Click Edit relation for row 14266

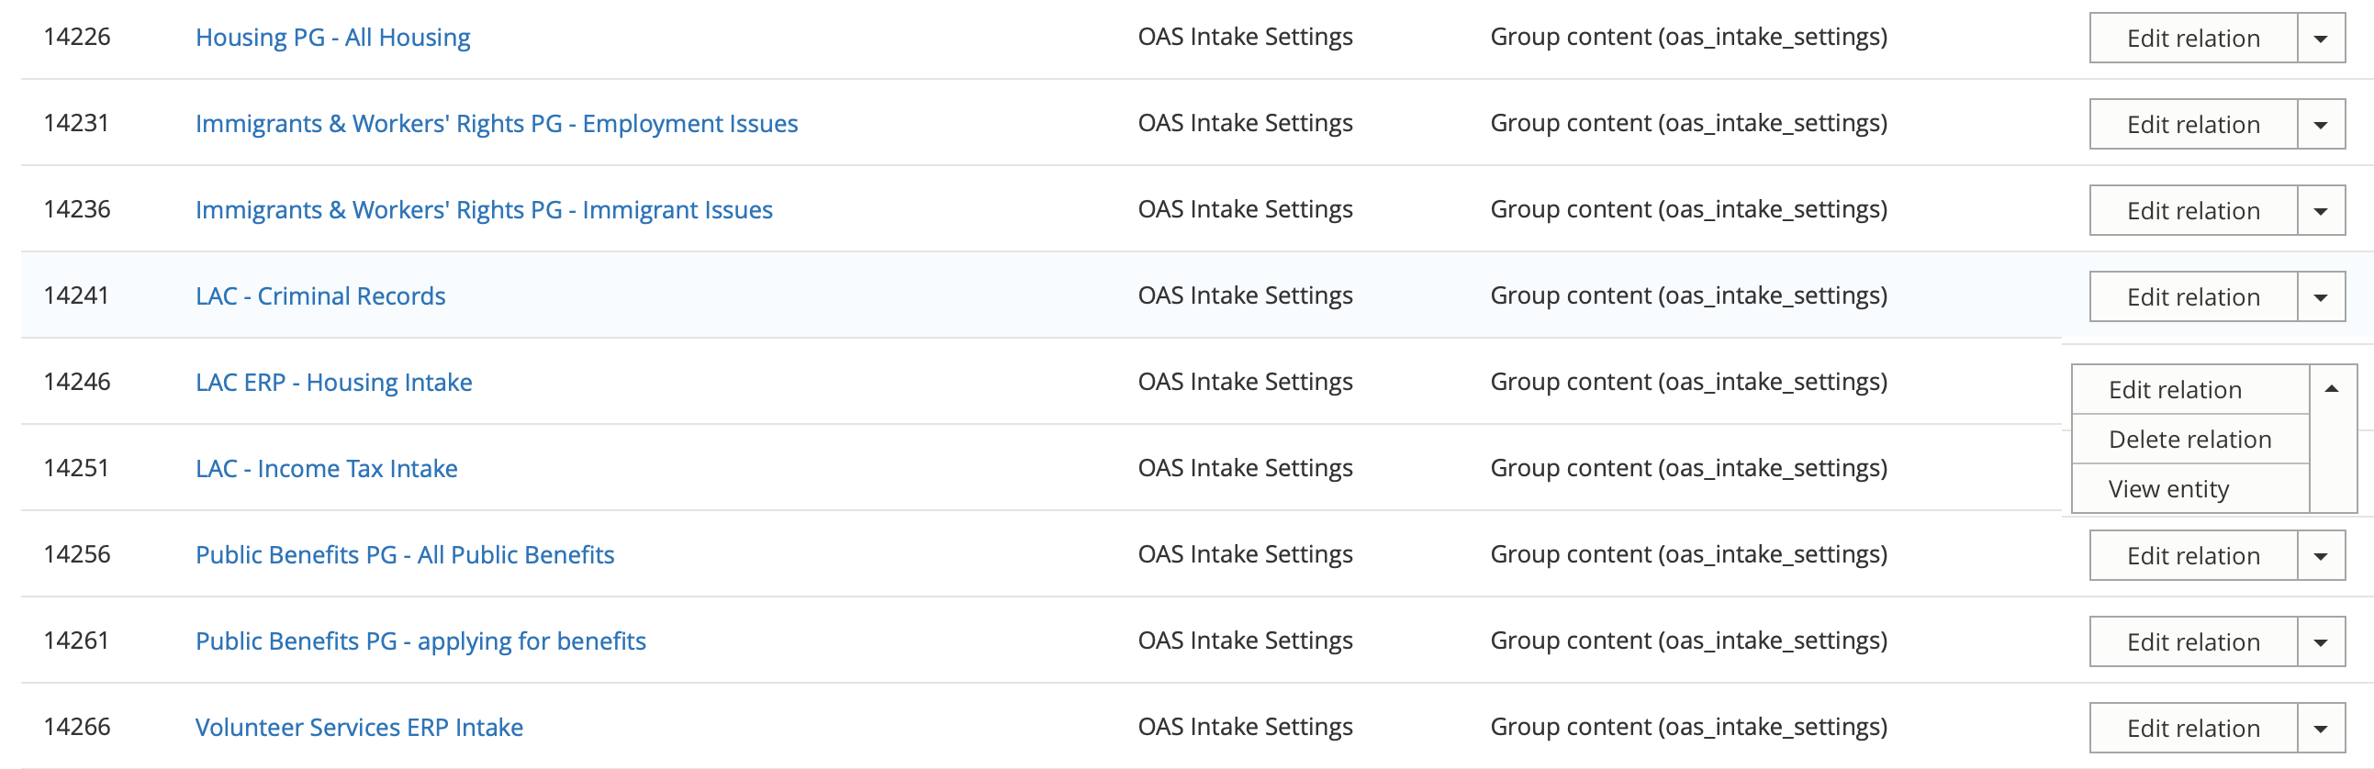[2193, 729]
